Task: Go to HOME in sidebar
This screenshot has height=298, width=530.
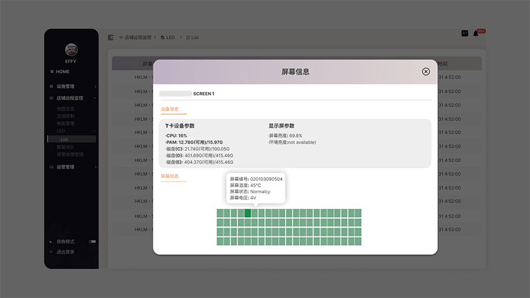Action: [62, 72]
